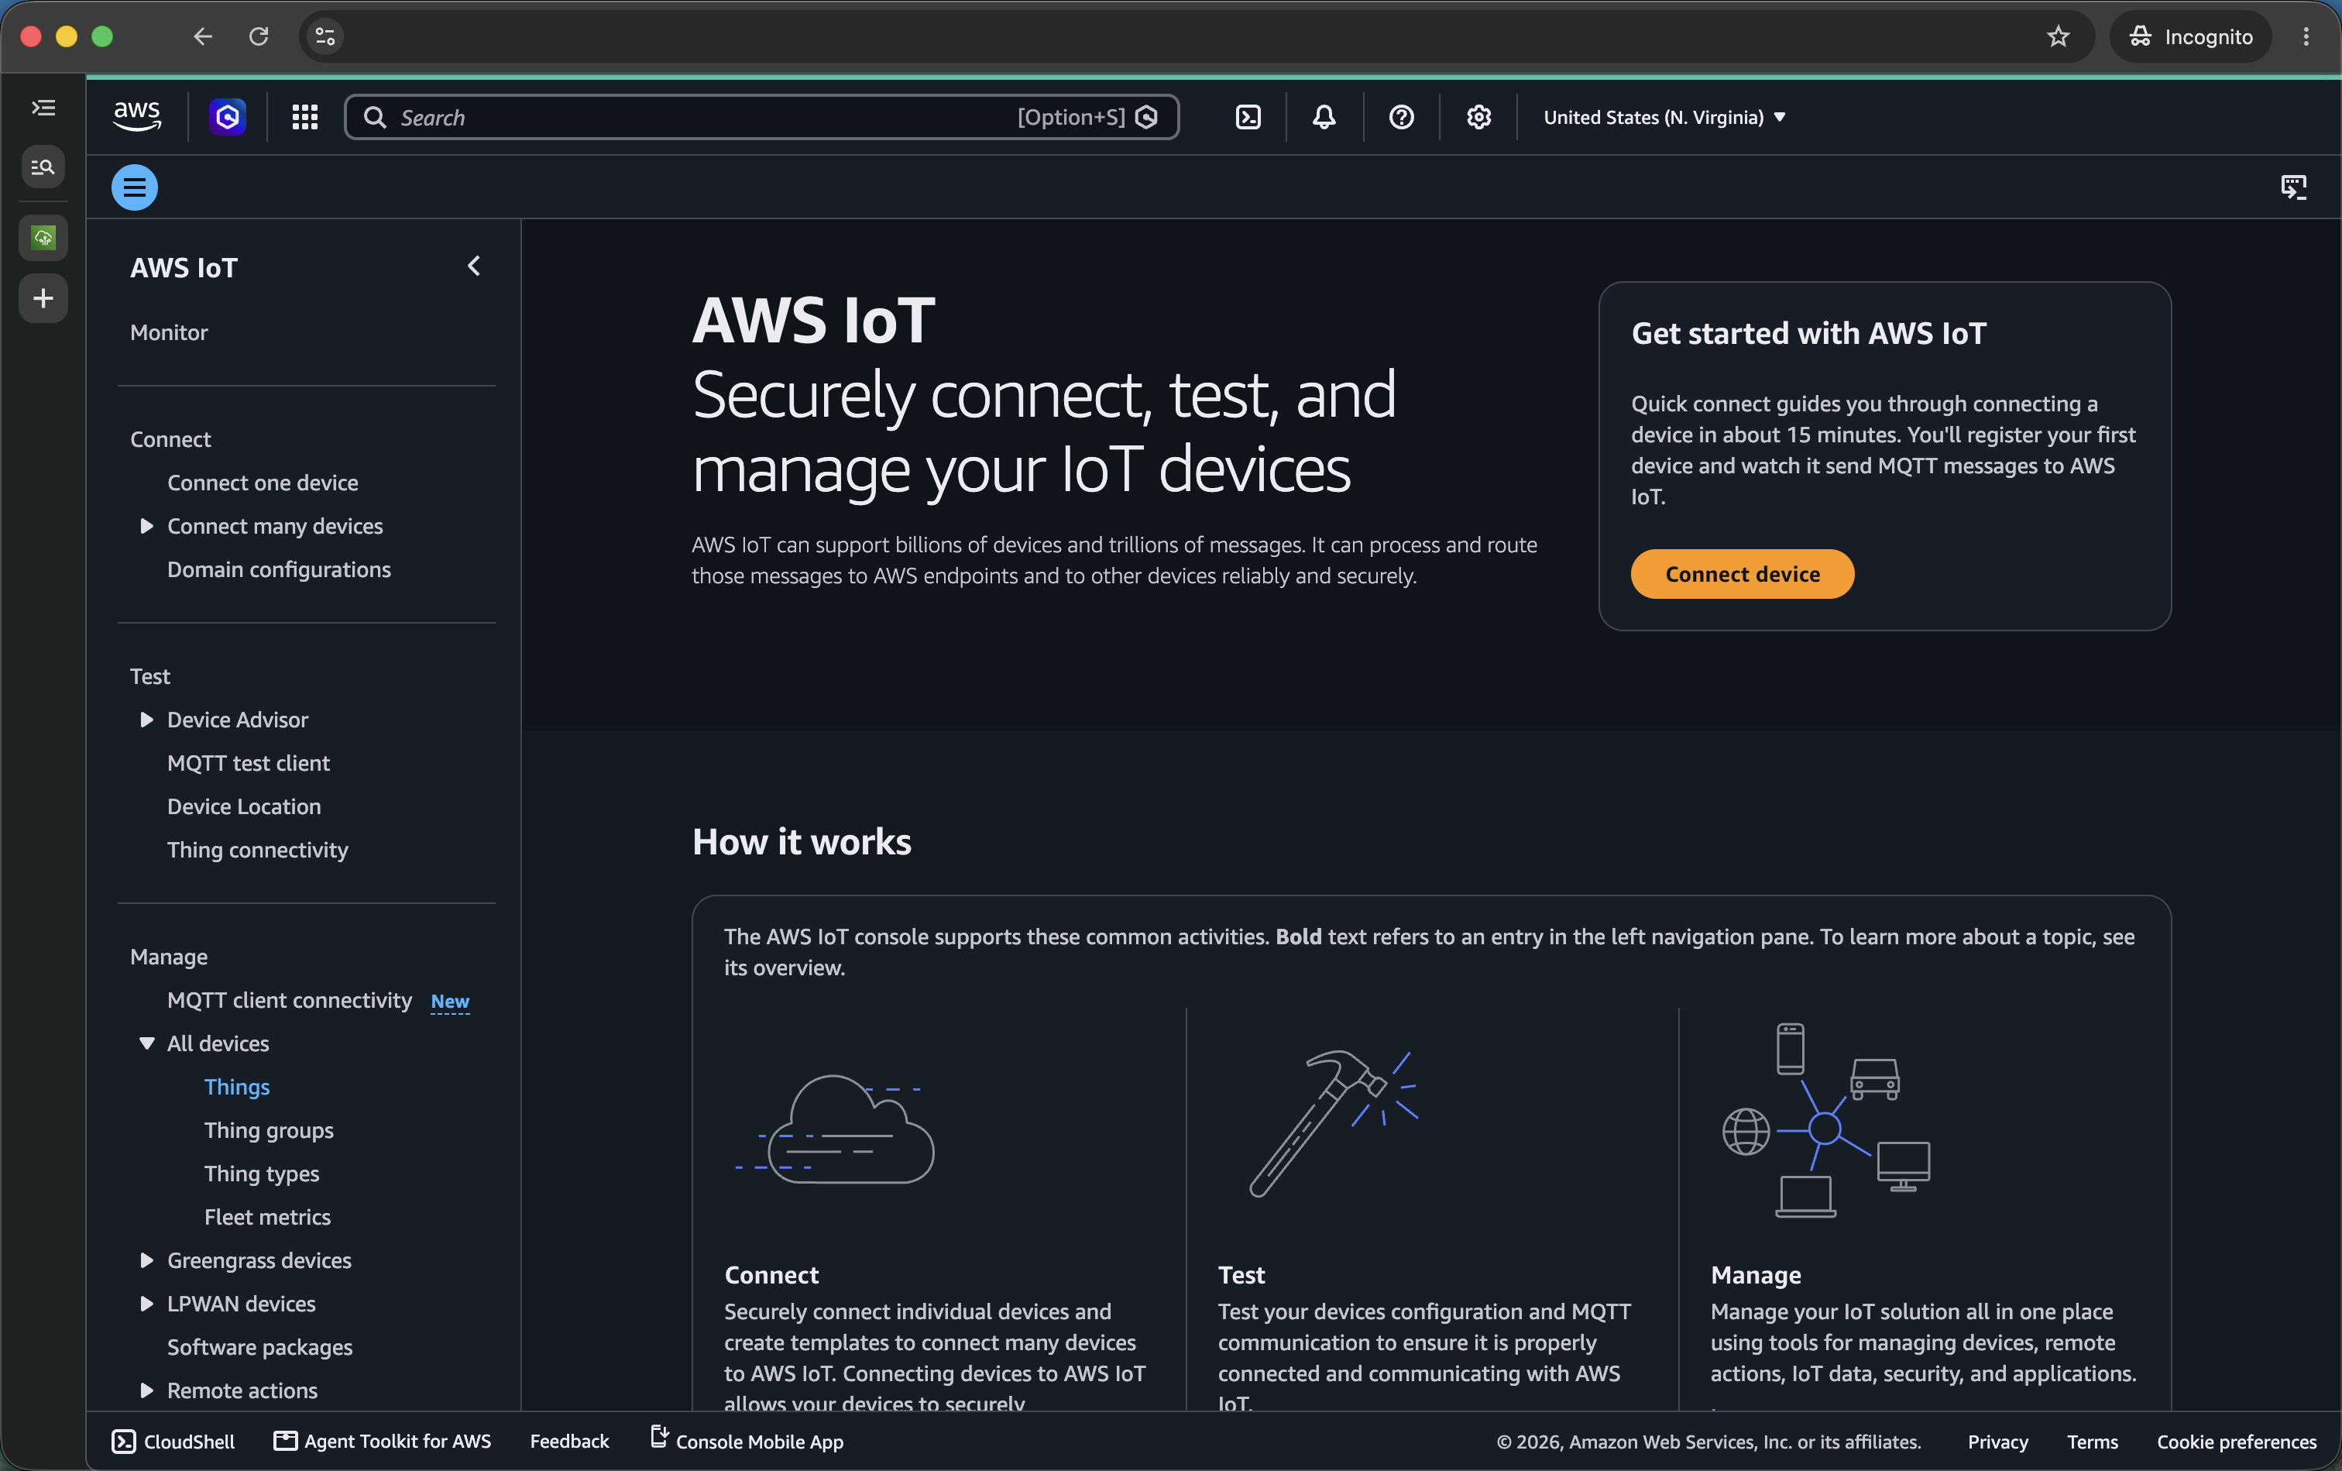Open the United States (N. Virginia) region dropdown
The width and height of the screenshot is (2342, 1471).
click(x=1664, y=118)
